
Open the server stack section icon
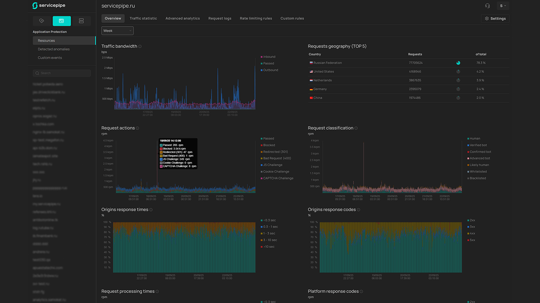tap(81, 21)
